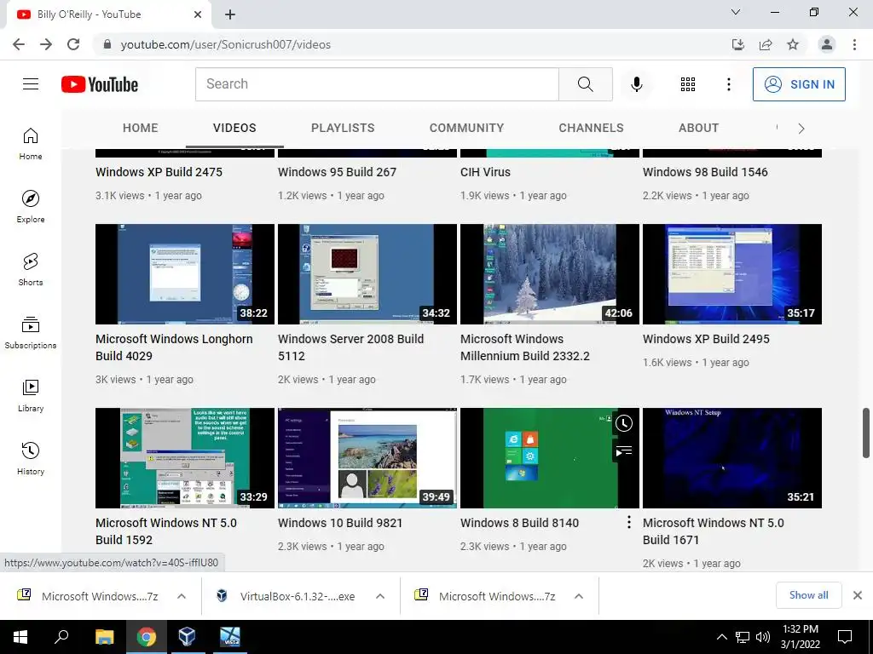Focus the YouTube search field
The height and width of the screenshot is (654, 873).
point(377,84)
